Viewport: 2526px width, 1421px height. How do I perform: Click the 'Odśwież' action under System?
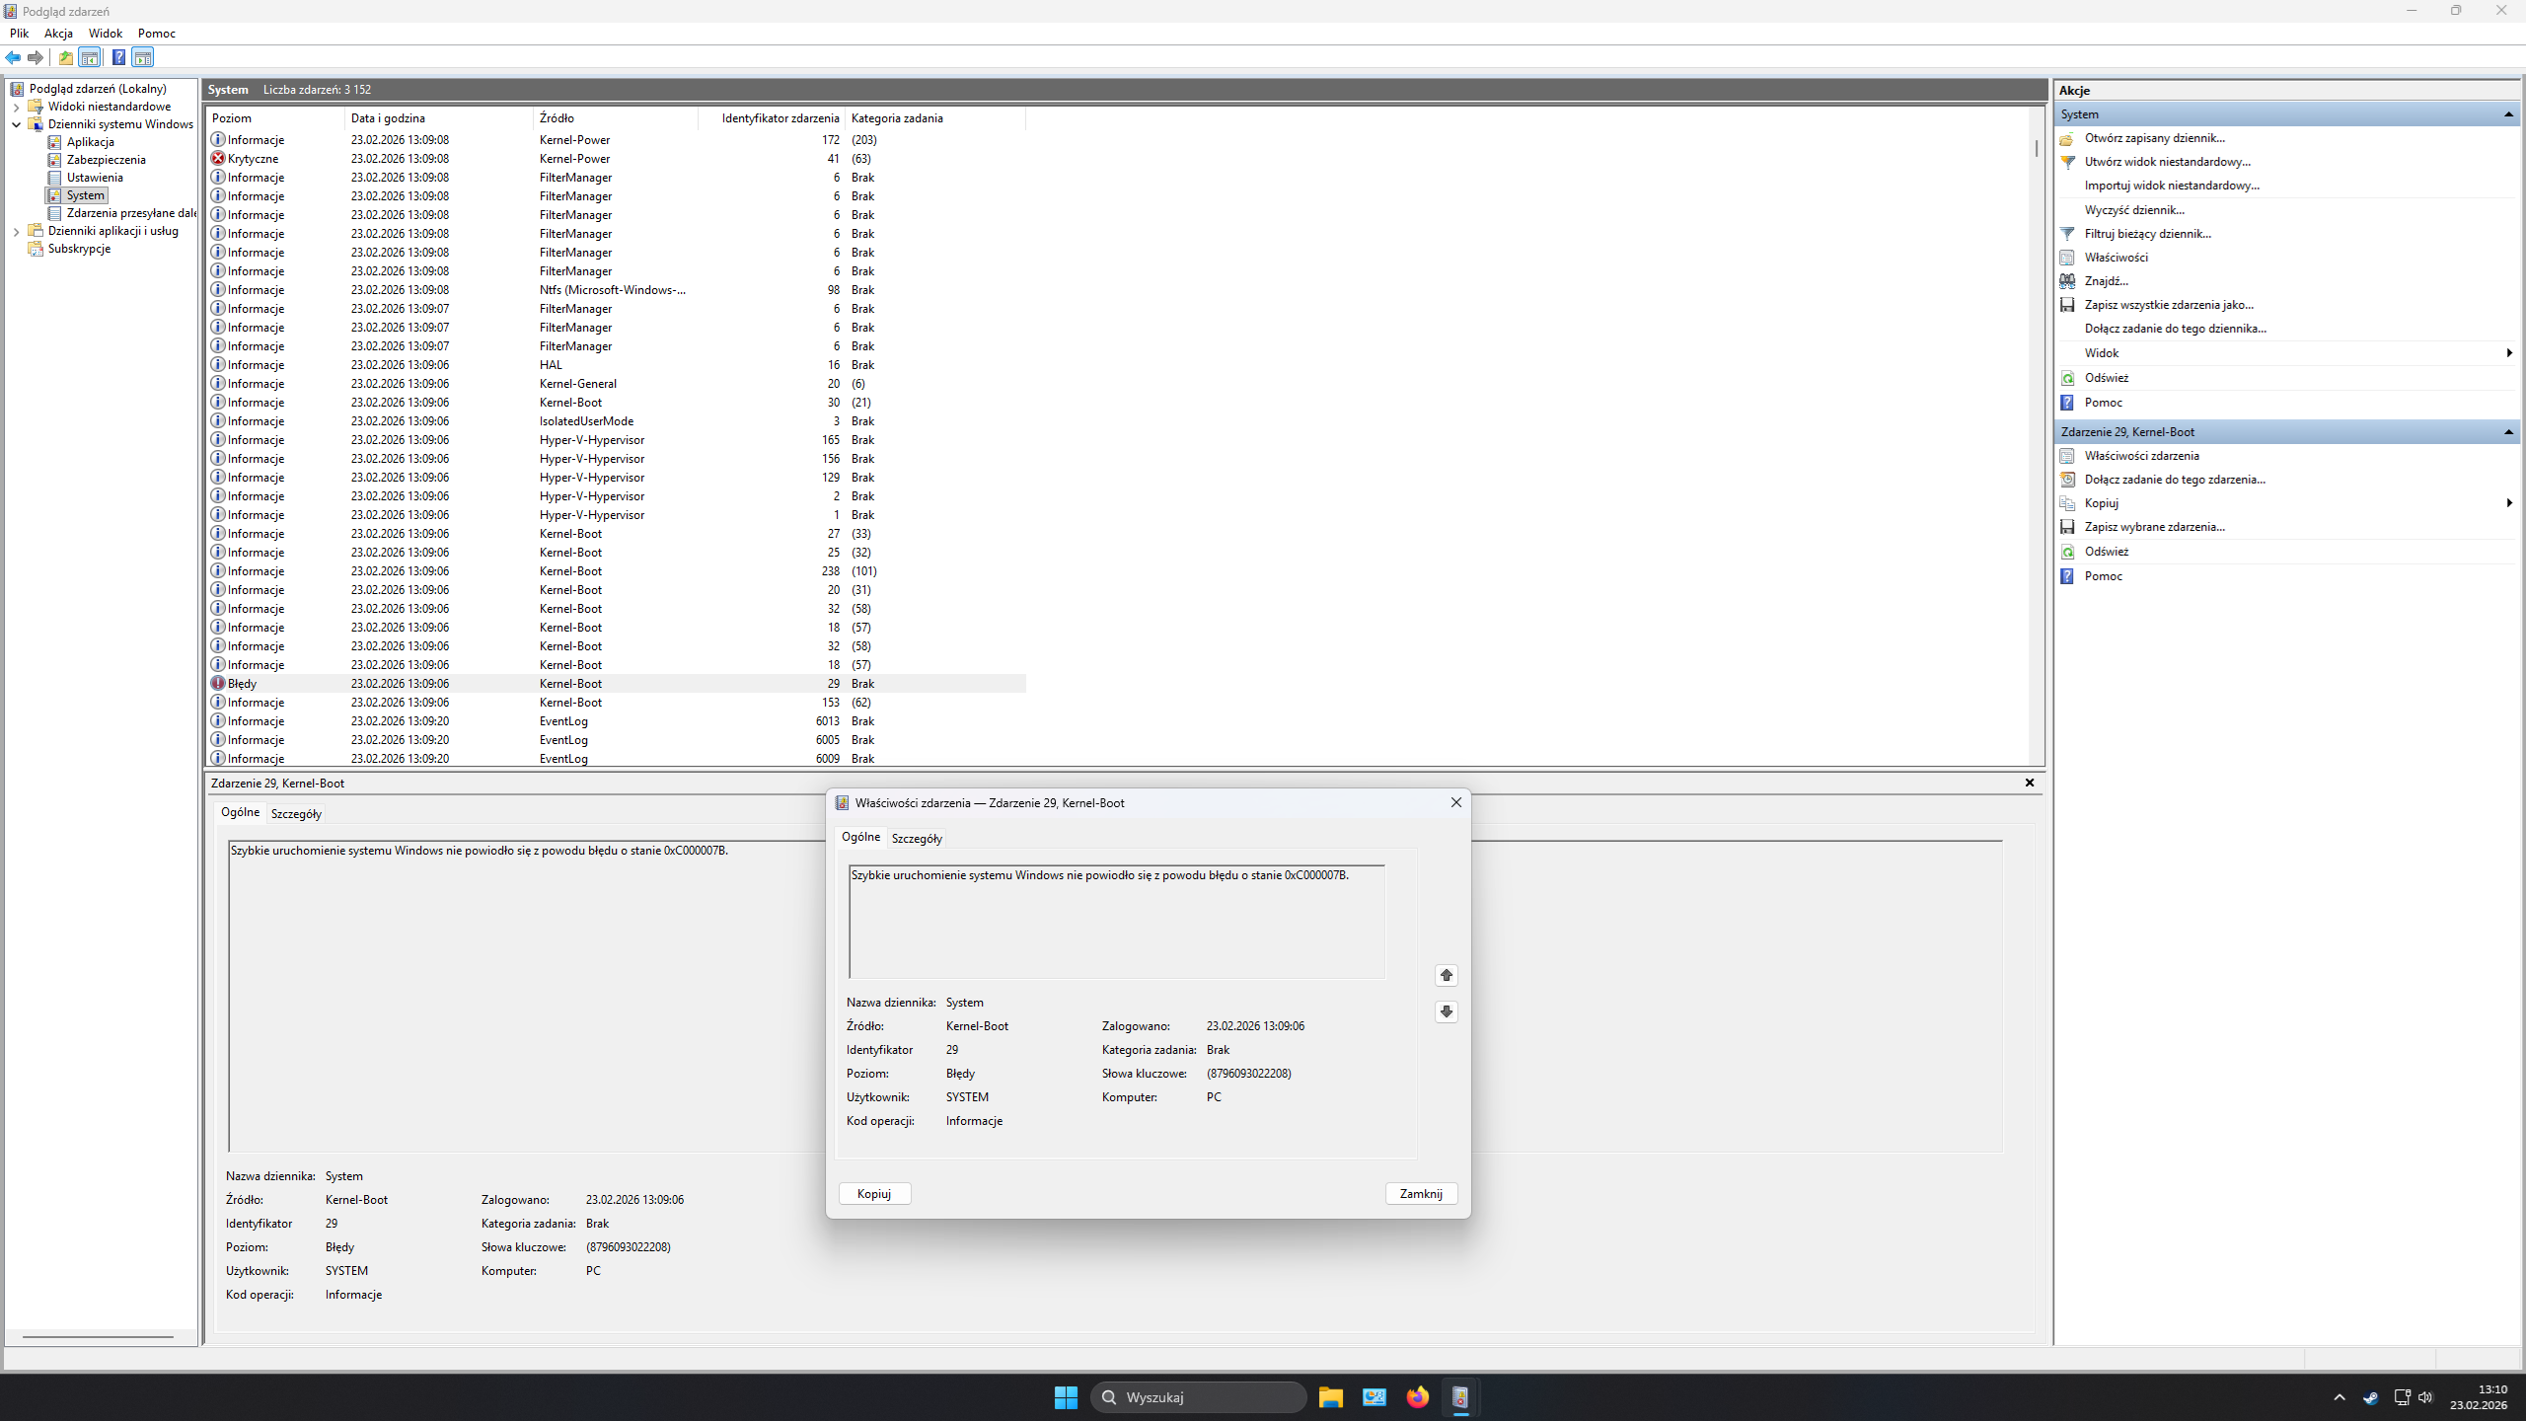[x=2106, y=378]
